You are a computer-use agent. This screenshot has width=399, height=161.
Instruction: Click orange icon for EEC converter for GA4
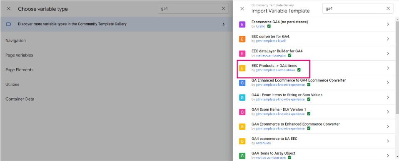242,39
